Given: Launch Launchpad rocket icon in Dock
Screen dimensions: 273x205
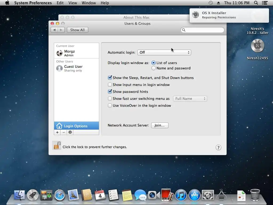Looking at the screenshot, I should pyautogui.click(x=33, y=195).
